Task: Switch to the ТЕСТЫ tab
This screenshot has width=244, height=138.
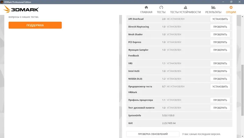Action: pyautogui.click(x=161, y=12)
